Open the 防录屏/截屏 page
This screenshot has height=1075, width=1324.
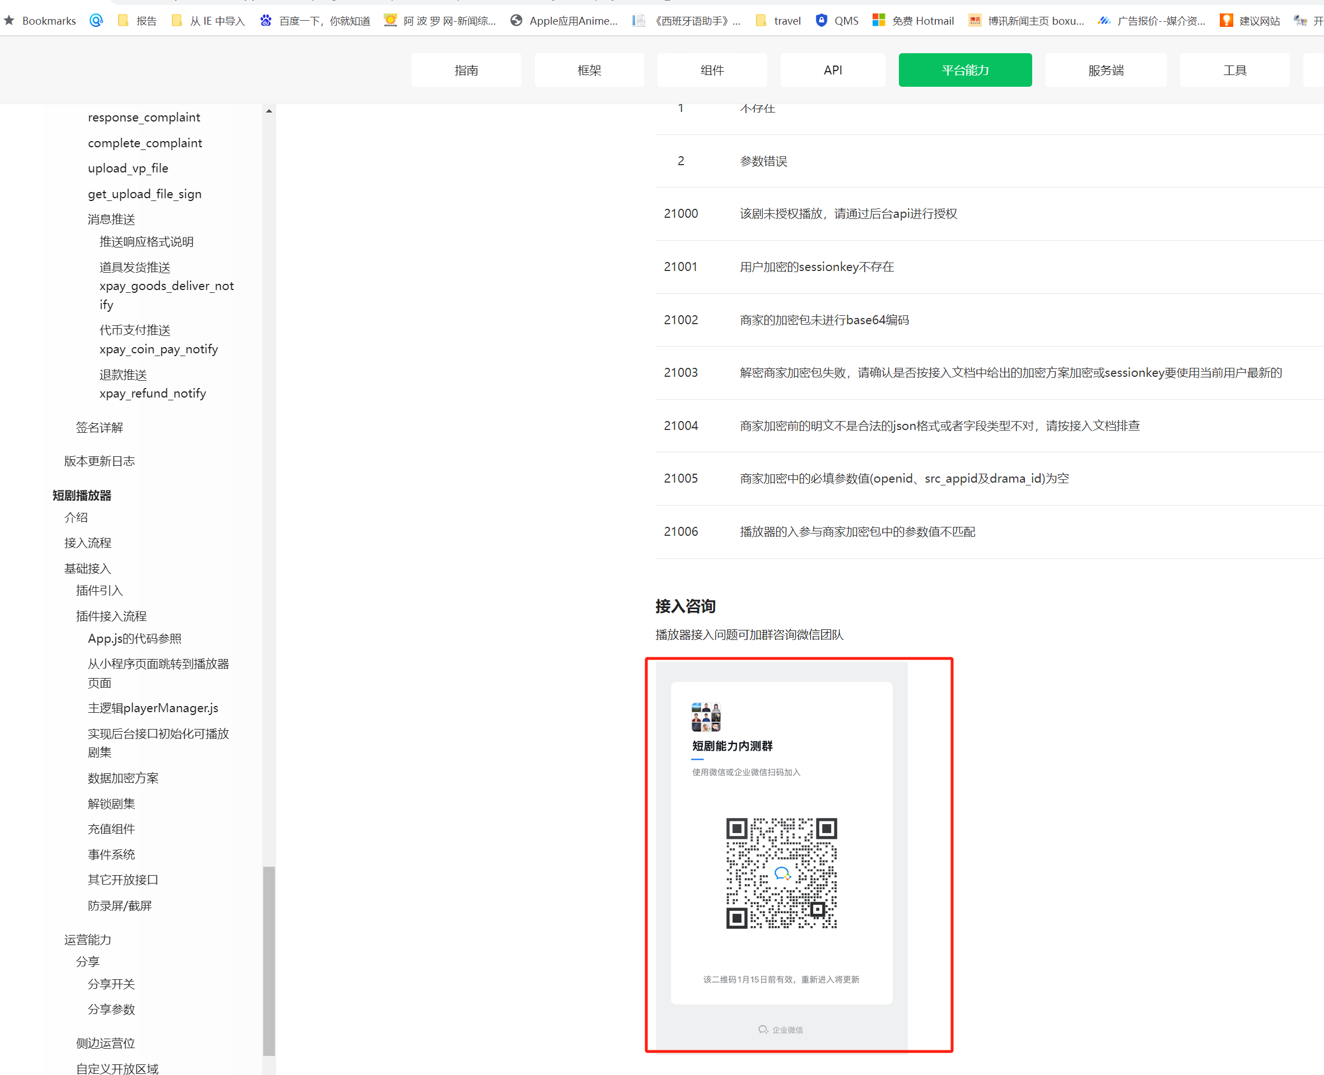pos(120,905)
